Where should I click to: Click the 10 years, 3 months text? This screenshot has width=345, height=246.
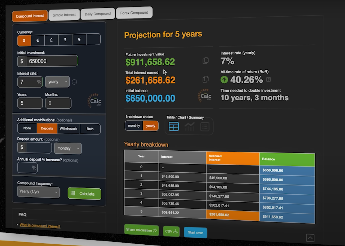click(255, 98)
